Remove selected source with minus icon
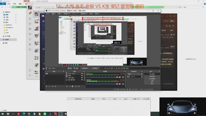This screenshot has height=116, width=206. (70, 86)
